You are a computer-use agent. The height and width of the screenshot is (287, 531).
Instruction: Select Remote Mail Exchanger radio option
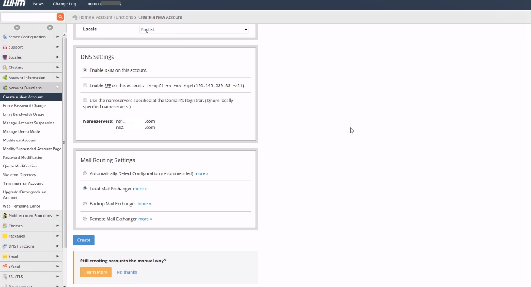pos(85,219)
